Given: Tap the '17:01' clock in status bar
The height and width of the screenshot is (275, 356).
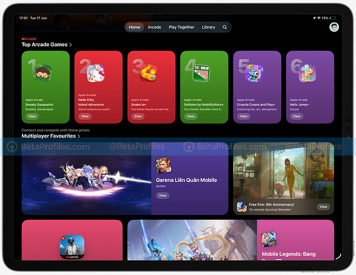Looking at the screenshot, I should pos(23,18).
